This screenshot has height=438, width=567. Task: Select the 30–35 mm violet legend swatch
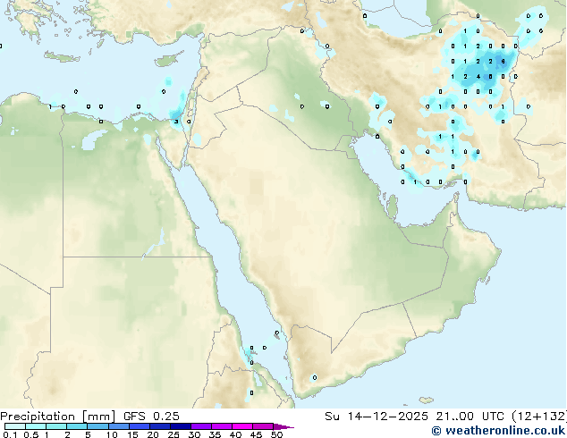tap(200, 426)
